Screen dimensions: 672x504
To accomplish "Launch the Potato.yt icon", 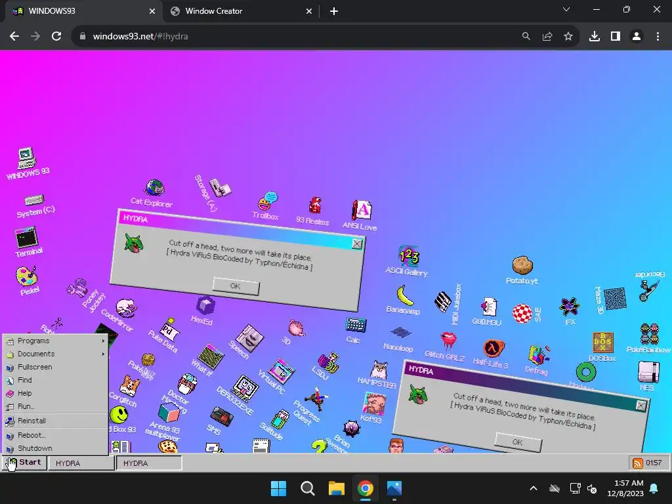I will point(522,265).
